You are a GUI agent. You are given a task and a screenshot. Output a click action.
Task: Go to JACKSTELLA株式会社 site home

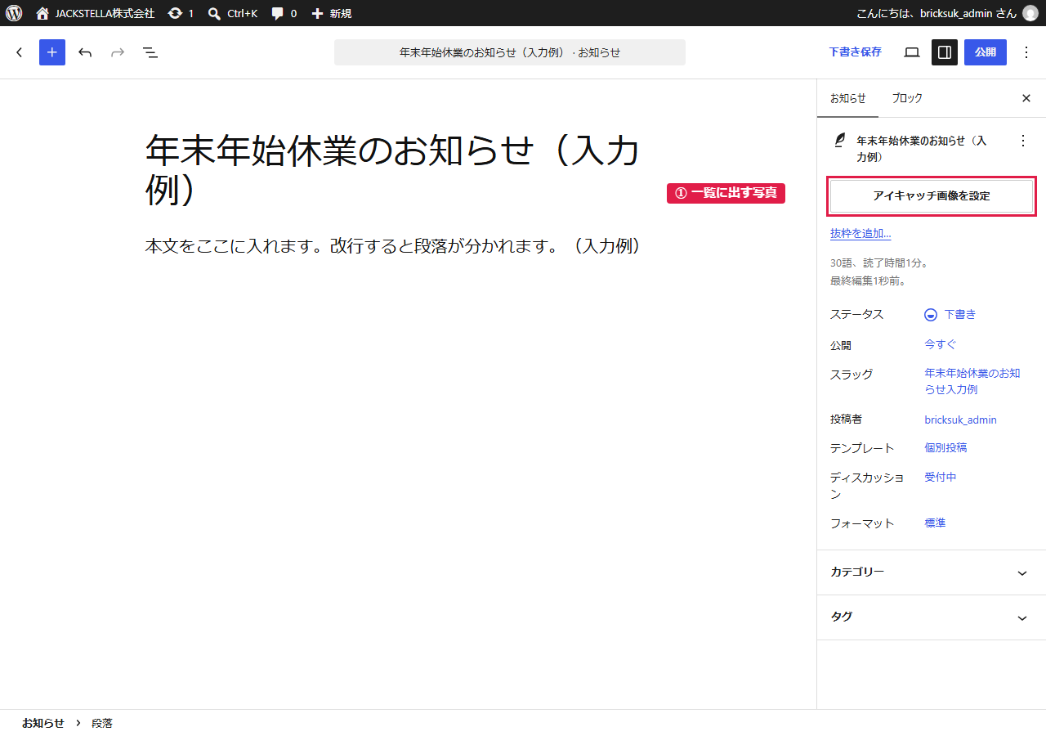pos(95,13)
